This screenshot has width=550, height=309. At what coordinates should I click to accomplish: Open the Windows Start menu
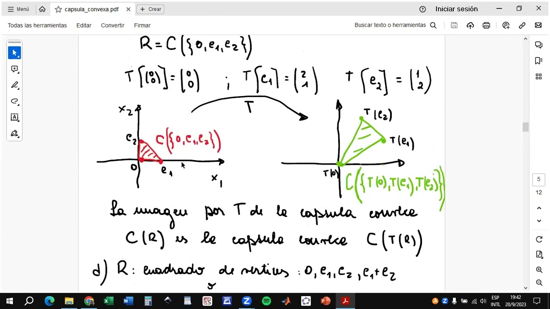9,301
